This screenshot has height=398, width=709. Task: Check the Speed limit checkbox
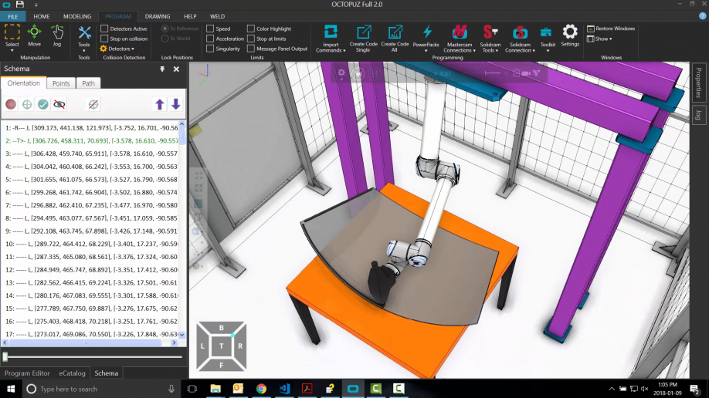click(x=210, y=29)
